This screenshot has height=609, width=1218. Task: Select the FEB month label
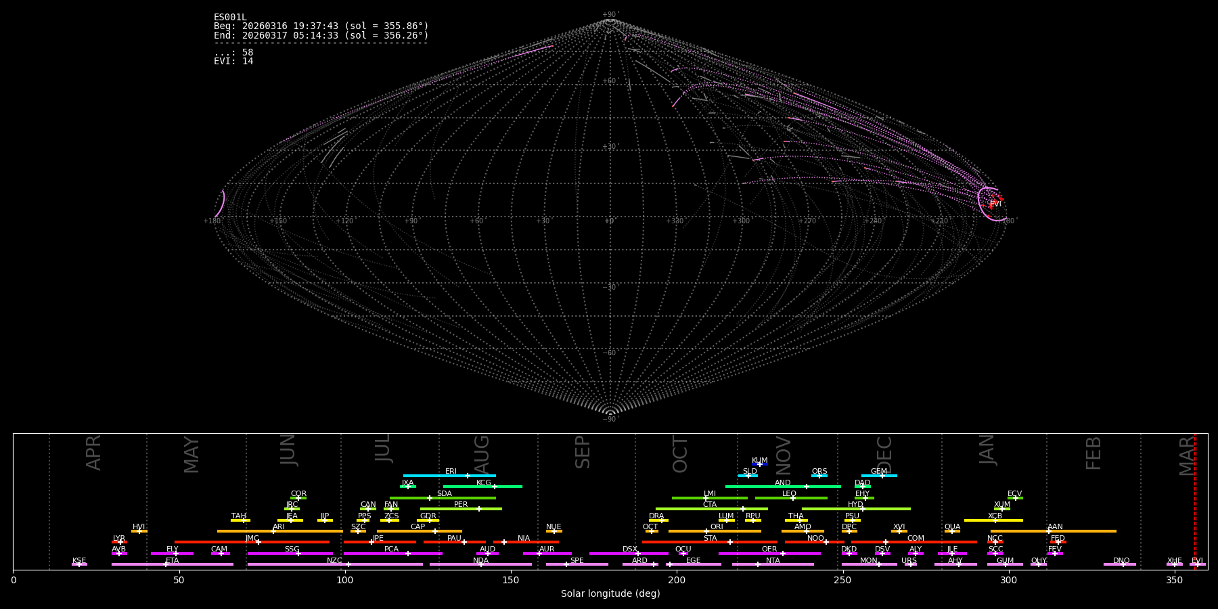1093,453
